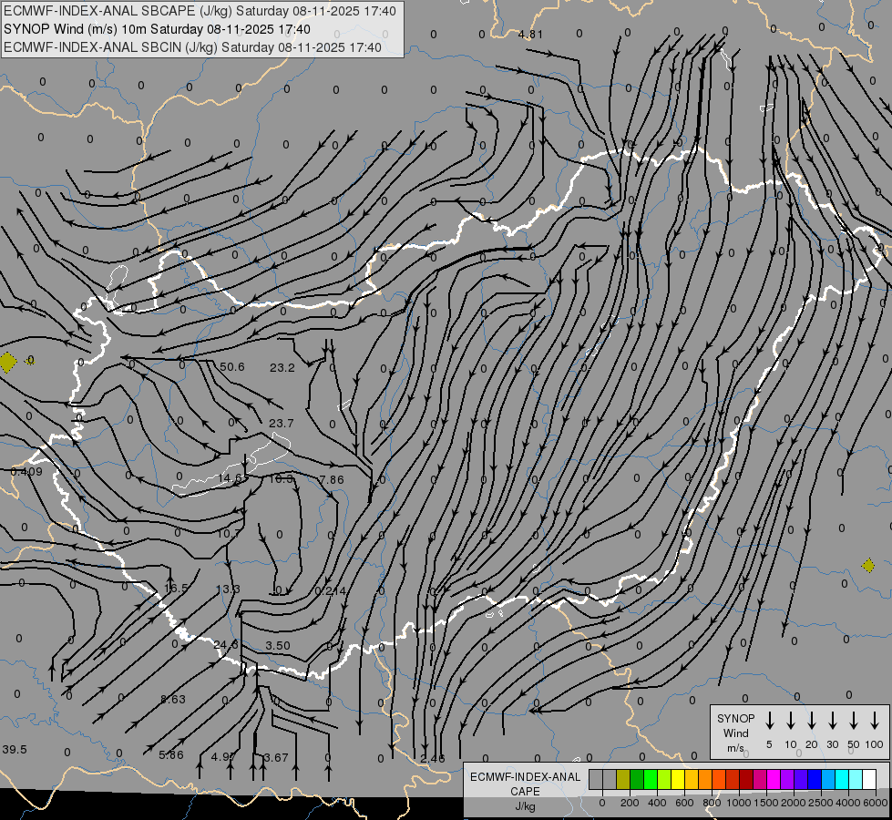The height and width of the screenshot is (820, 892).
Task: Select the bright magenta CAPE legend swatch
Action: [x=774, y=779]
